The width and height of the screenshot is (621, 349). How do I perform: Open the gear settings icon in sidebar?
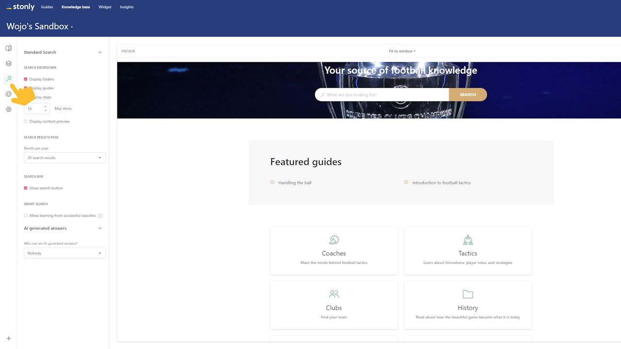pos(8,110)
